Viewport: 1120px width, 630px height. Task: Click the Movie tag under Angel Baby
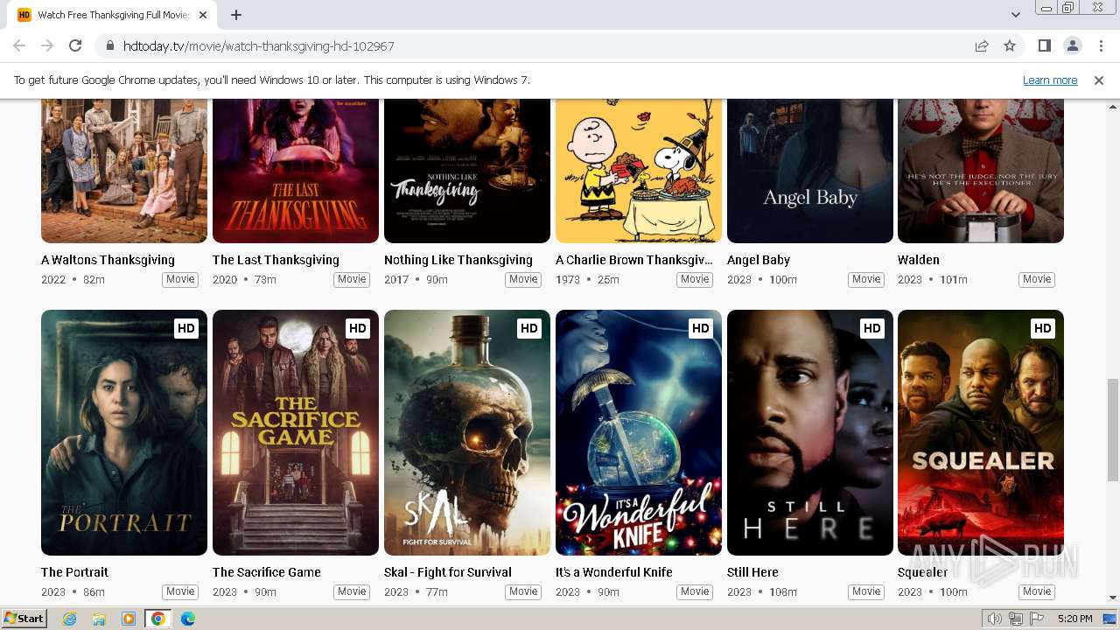866,280
